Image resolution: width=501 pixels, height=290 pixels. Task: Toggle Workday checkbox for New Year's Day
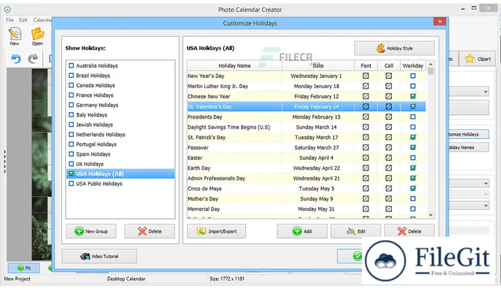pos(413,76)
